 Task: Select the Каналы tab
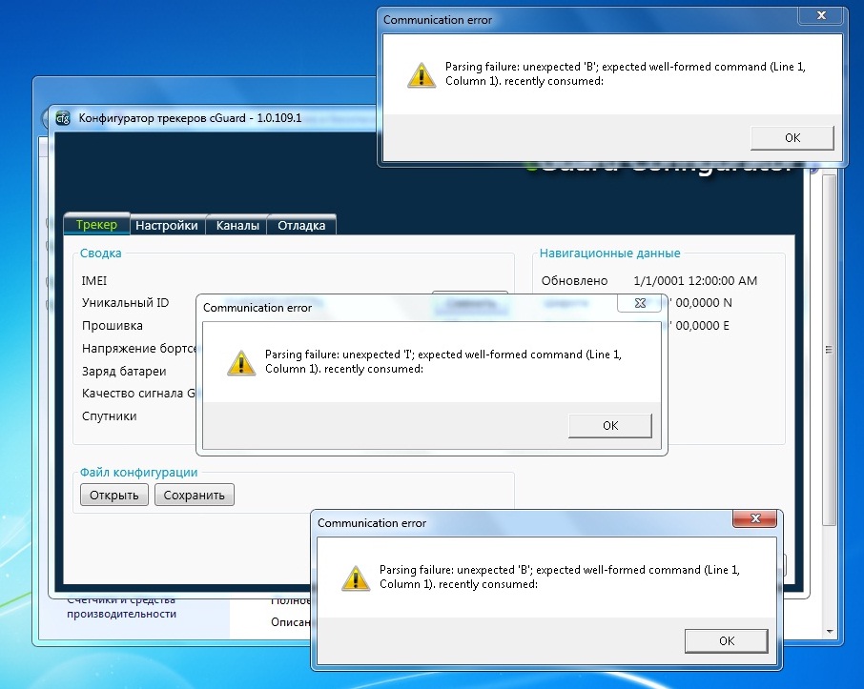click(x=237, y=226)
